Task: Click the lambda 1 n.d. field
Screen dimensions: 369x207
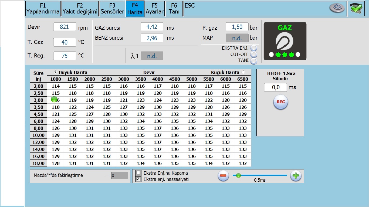Action: [x=152, y=56]
